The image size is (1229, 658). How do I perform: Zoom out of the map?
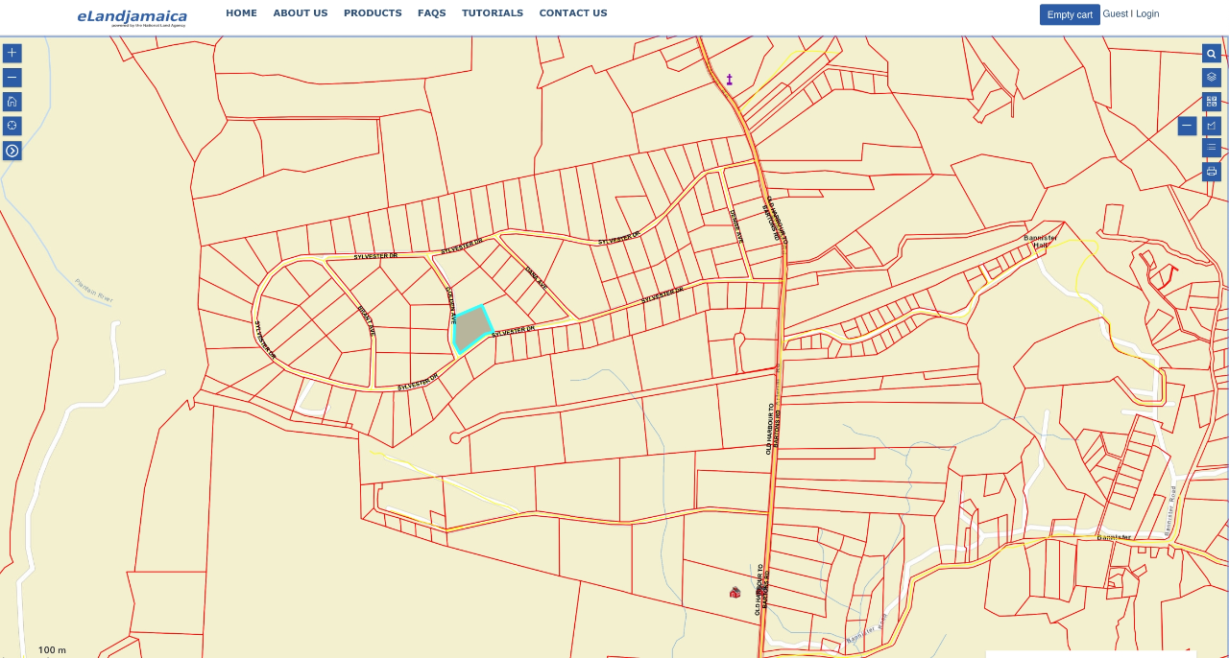pyautogui.click(x=12, y=78)
